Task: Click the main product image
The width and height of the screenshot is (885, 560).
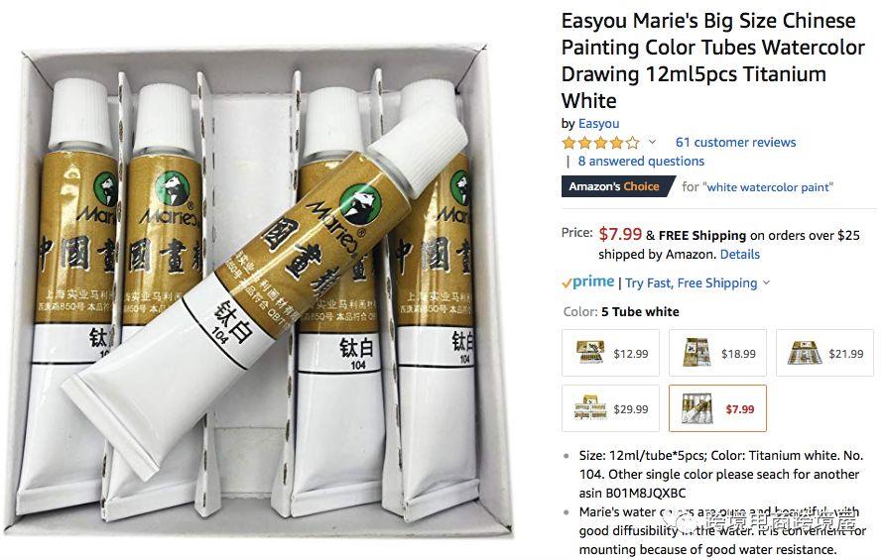Action: (x=260, y=290)
